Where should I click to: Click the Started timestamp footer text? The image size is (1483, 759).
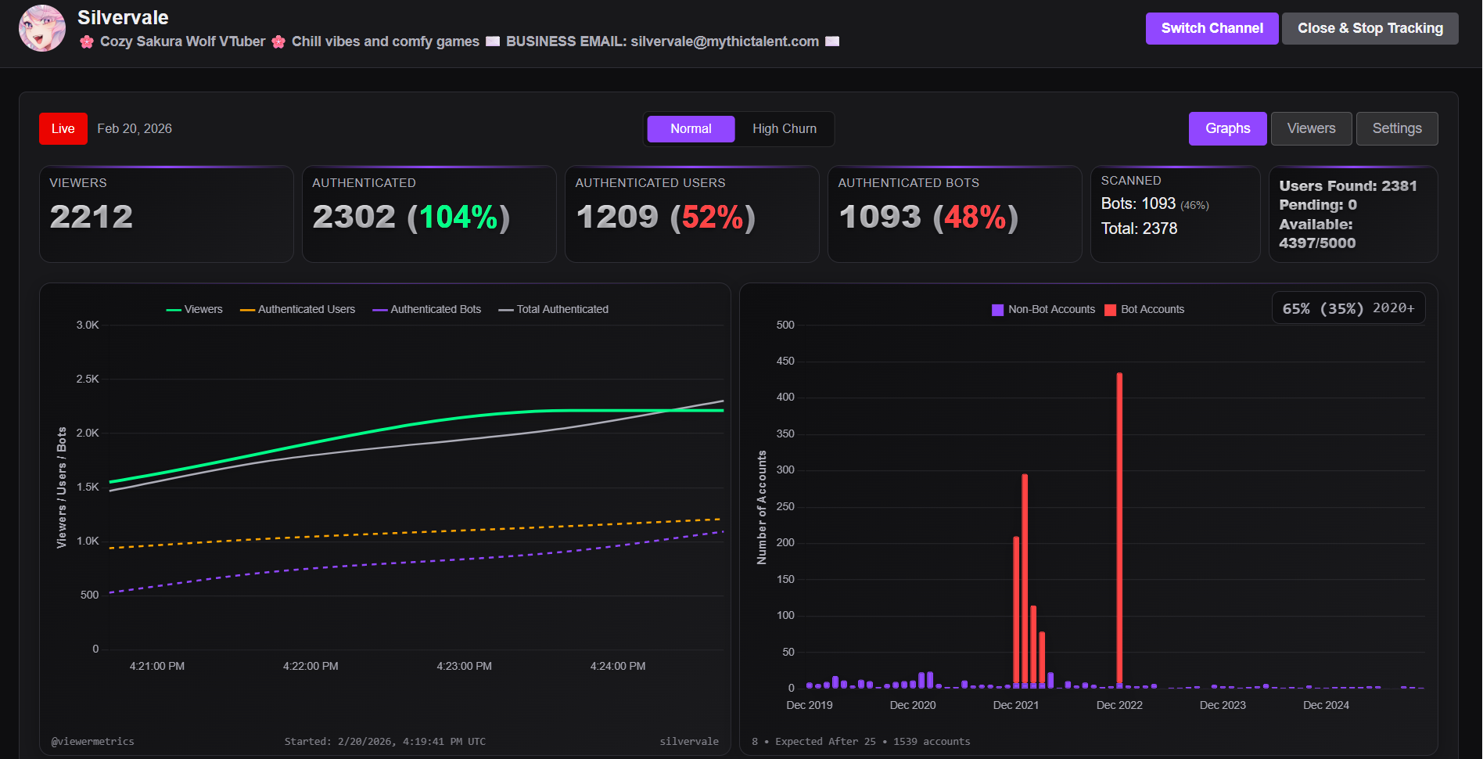click(385, 742)
